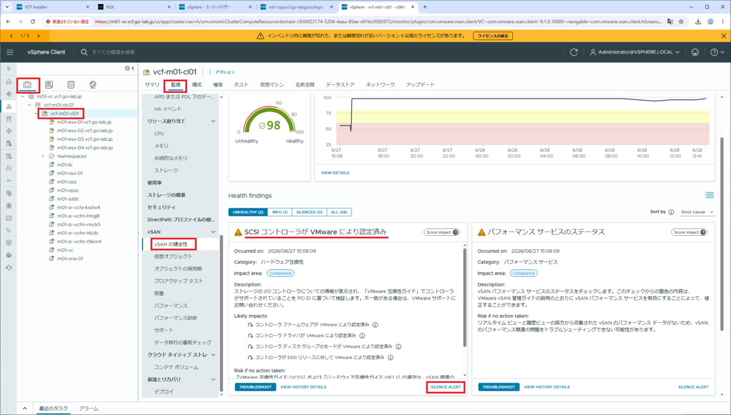Switch to the ホスト tab
This screenshot has width=731, height=415.
(241, 85)
